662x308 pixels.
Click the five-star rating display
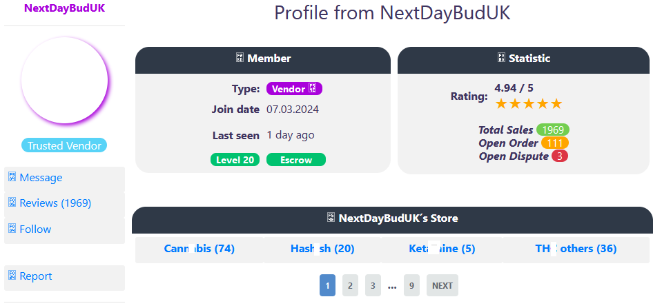529,104
